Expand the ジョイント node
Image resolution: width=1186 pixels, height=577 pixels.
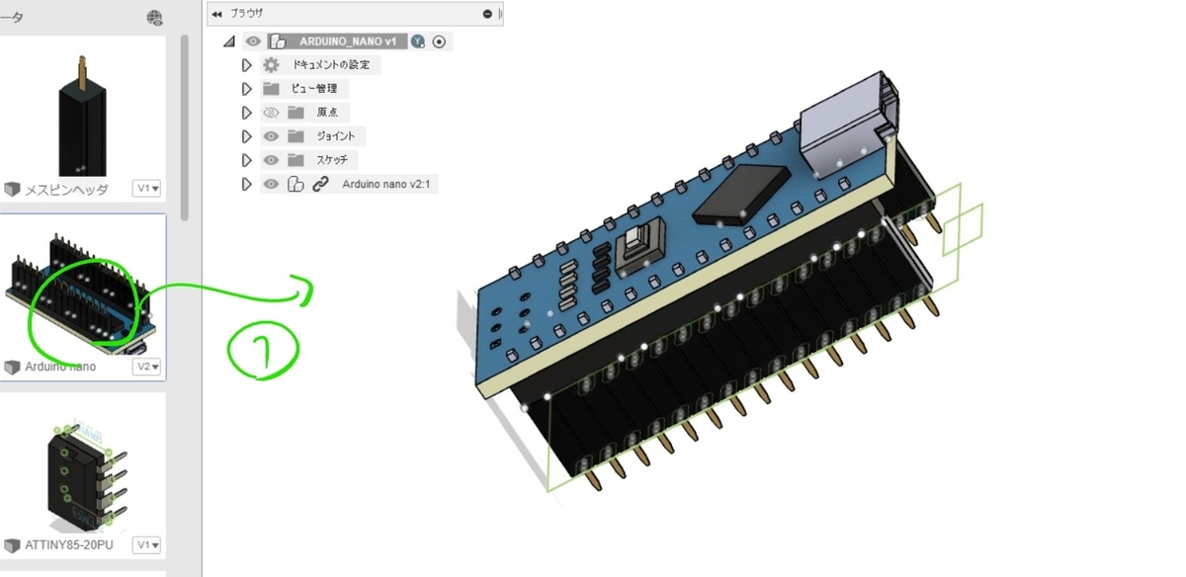point(247,136)
